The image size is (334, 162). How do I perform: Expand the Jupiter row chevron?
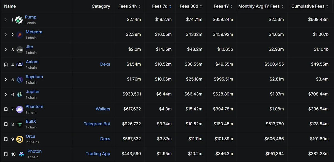pyautogui.click(x=6, y=95)
